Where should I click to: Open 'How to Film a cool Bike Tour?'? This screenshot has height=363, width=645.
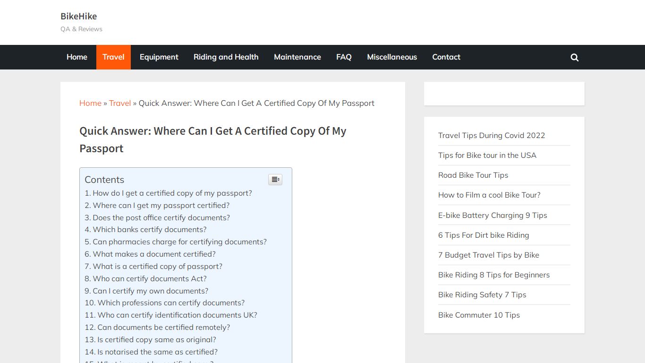(x=489, y=195)
